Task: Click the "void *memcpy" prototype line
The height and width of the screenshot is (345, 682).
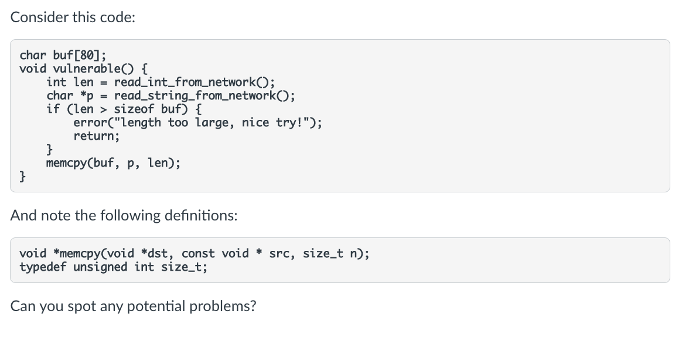Action: coord(195,253)
